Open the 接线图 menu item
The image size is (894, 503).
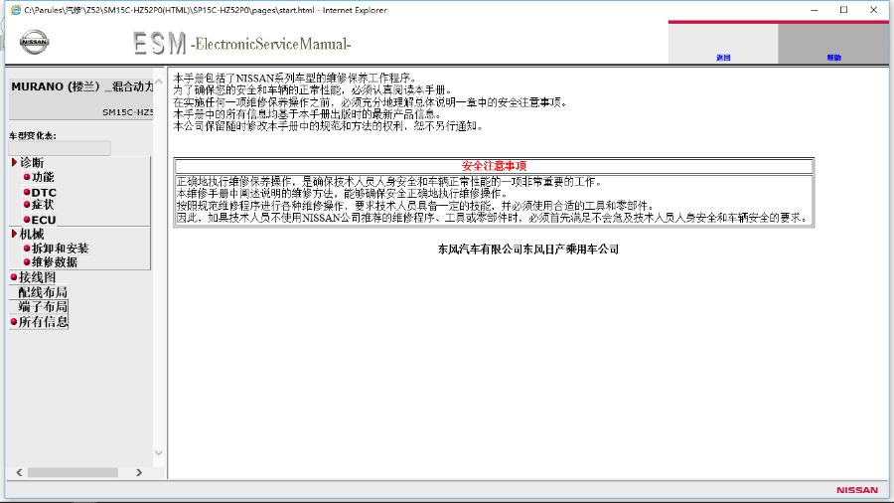pos(37,277)
